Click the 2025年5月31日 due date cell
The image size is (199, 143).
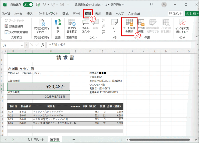click(x=38, y=97)
